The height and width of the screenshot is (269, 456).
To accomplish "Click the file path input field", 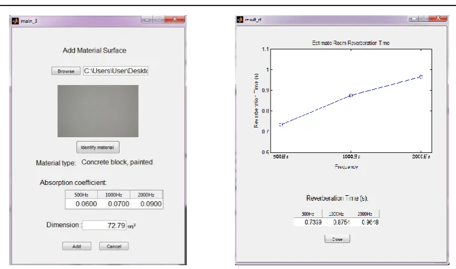I will click(116, 71).
